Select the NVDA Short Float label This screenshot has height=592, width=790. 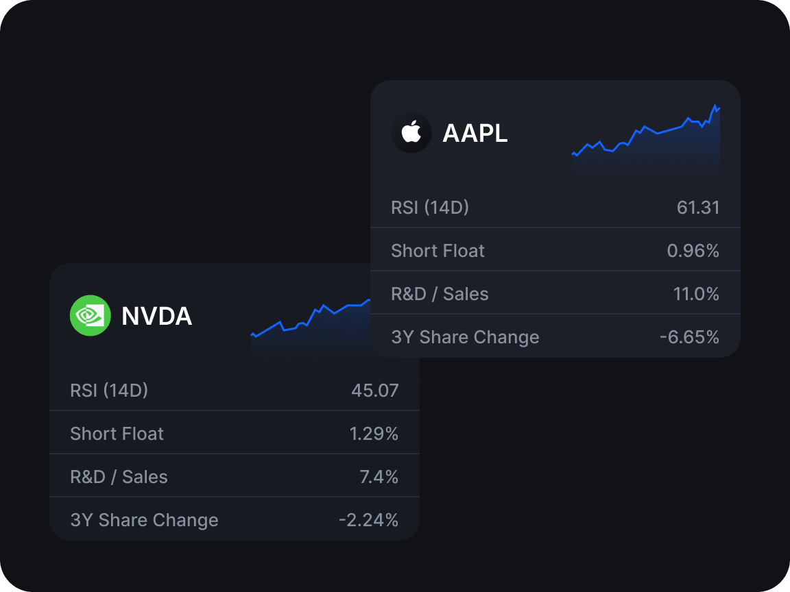point(117,434)
